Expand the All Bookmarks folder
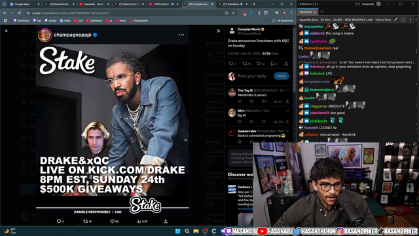Screen dimensions: 419x236 click(x=283, y=20)
